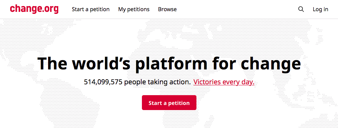Click the red Start a petition button
The height and width of the screenshot is (128, 338).
[169, 103]
